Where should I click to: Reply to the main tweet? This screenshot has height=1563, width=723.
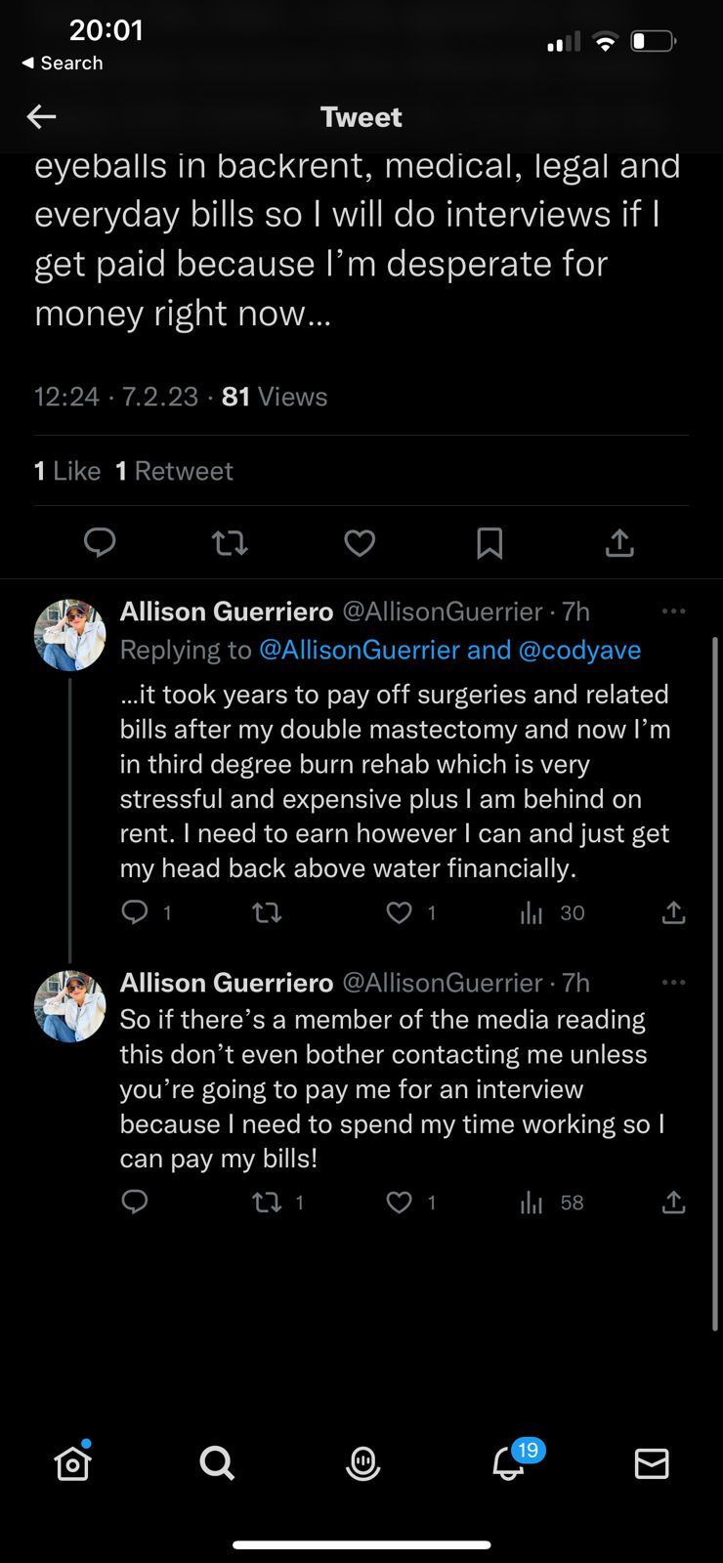100,542
